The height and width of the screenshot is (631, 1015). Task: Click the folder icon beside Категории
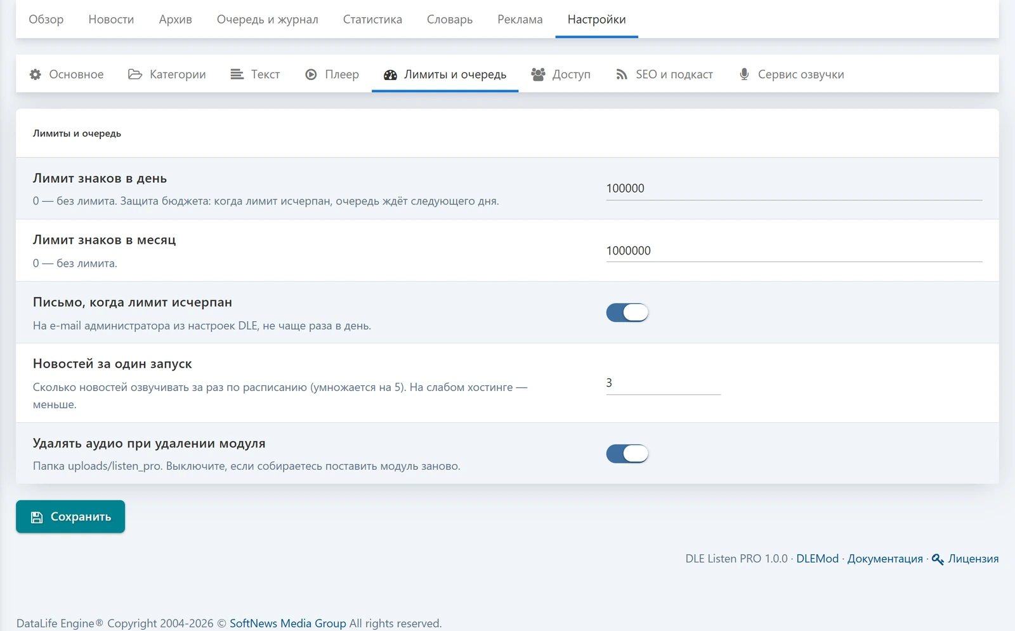(x=135, y=74)
